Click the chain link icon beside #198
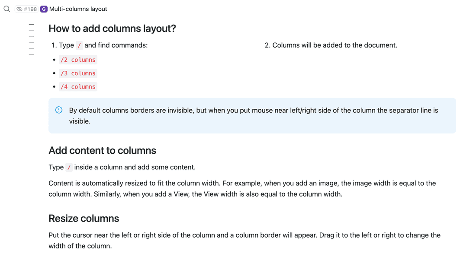 click(x=19, y=9)
